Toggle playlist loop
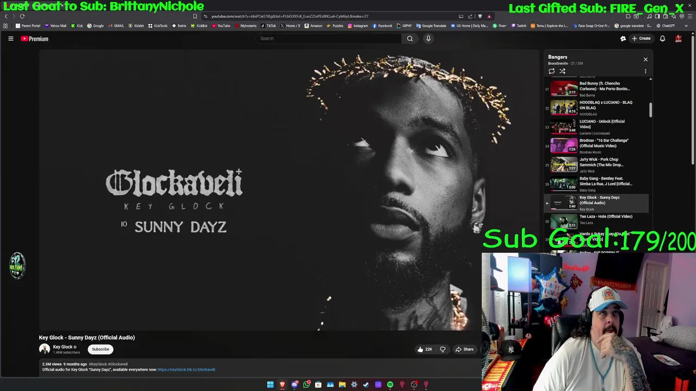Screen dimensions: 696x391 coord(551,71)
